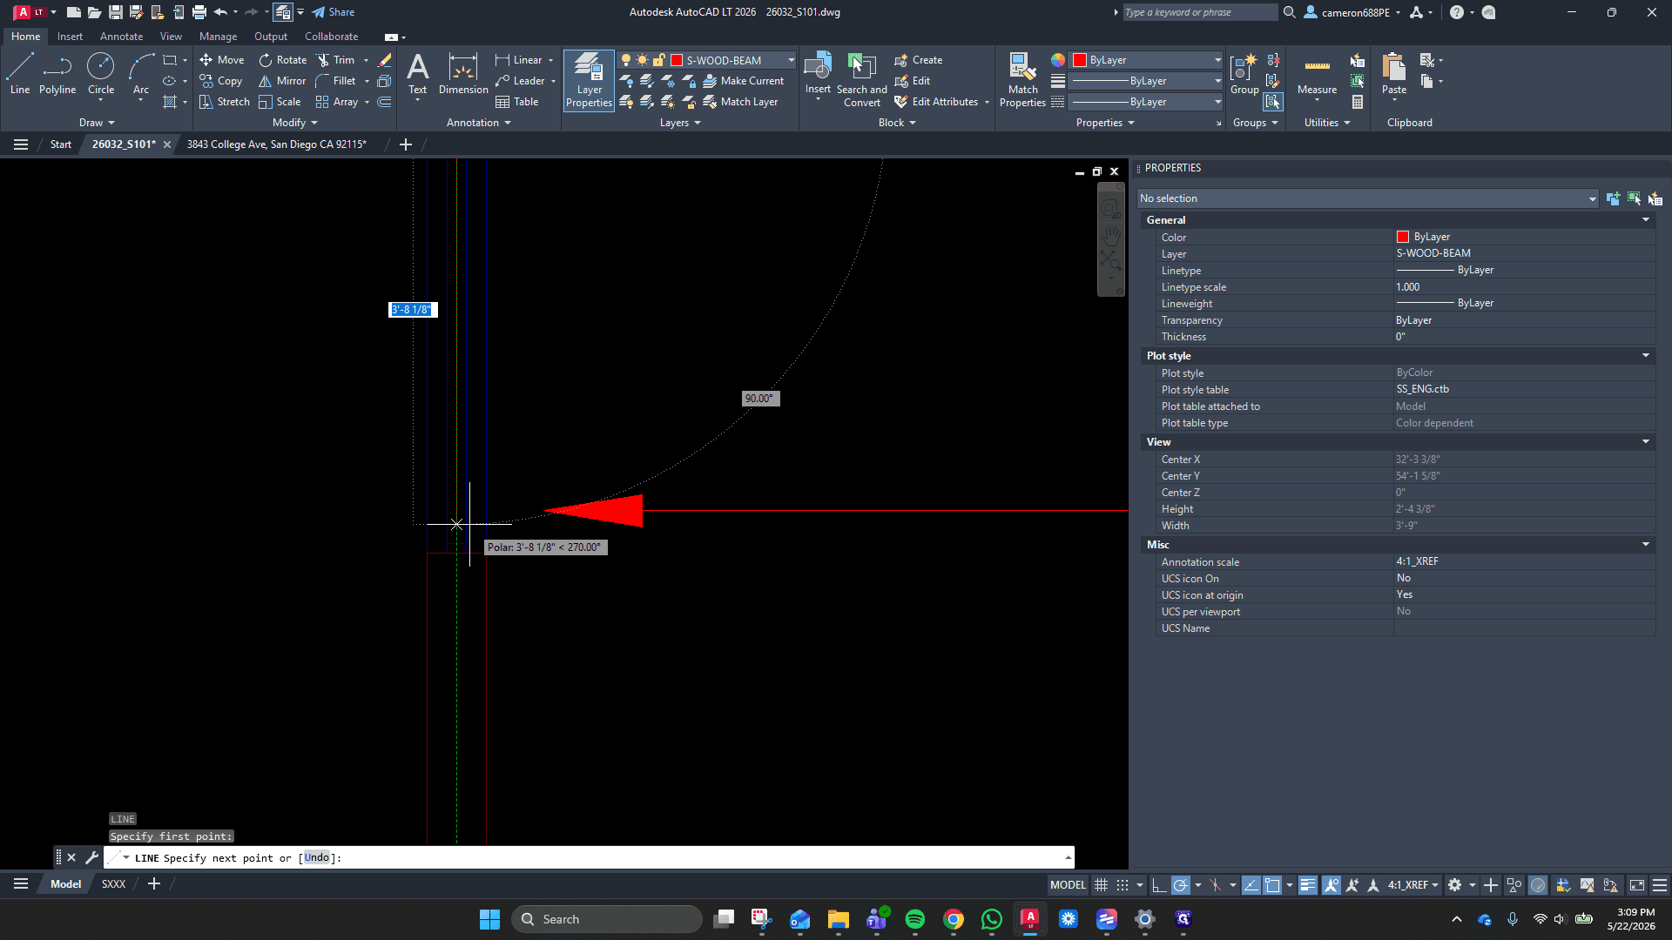This screenshot has height=940, width=1672.
Task: Activate the Fillet tool
Action: [x=336, y=81]
